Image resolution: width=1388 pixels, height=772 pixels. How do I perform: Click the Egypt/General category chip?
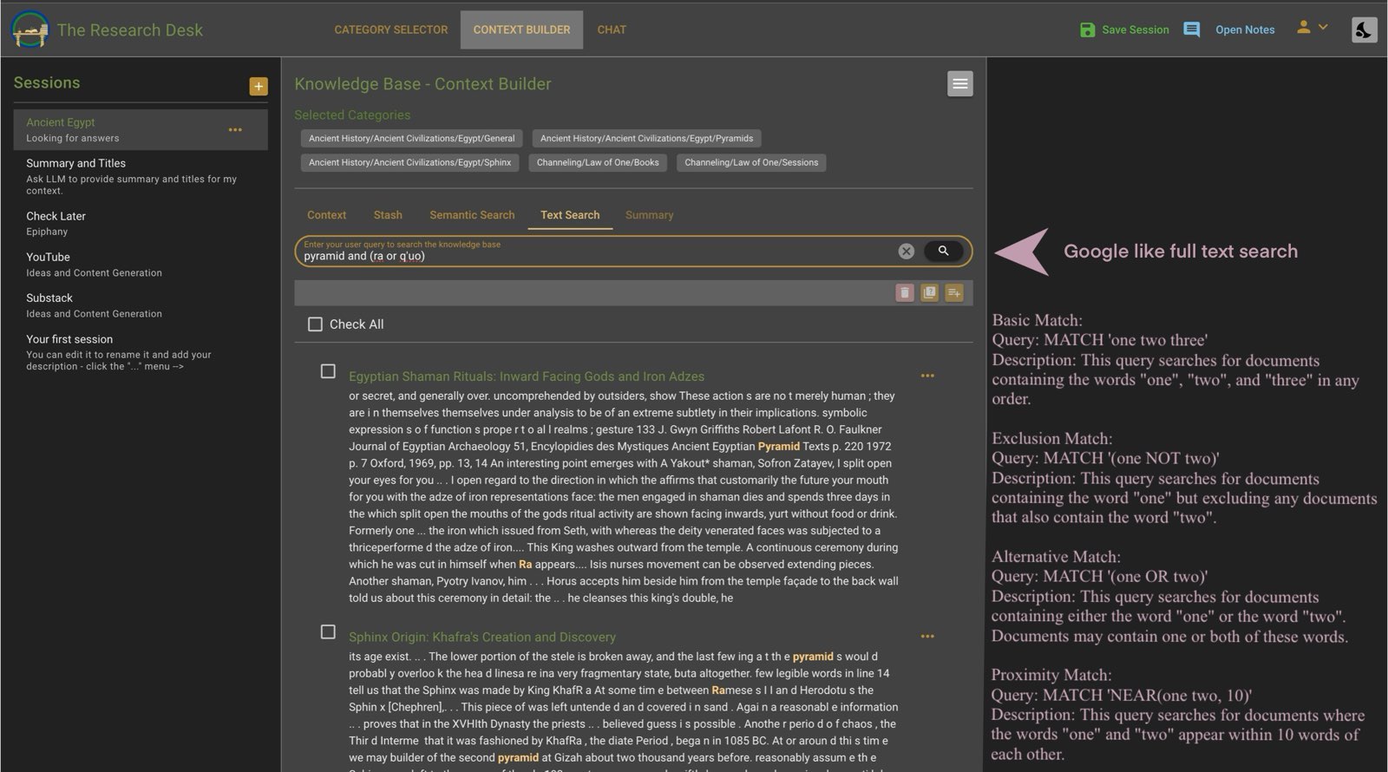click(411, 138)
